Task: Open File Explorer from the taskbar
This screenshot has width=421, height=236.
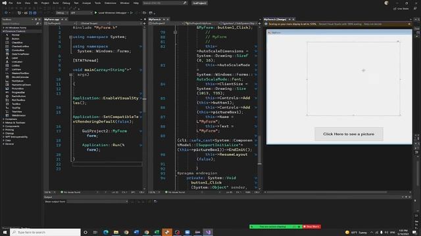Action: 116,232
